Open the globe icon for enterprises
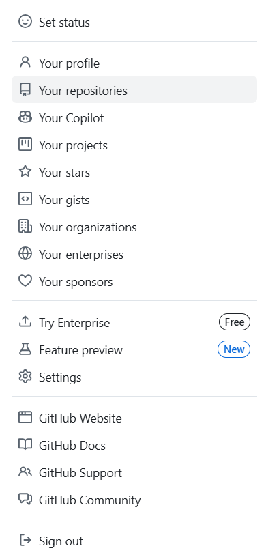 [25, 254]
